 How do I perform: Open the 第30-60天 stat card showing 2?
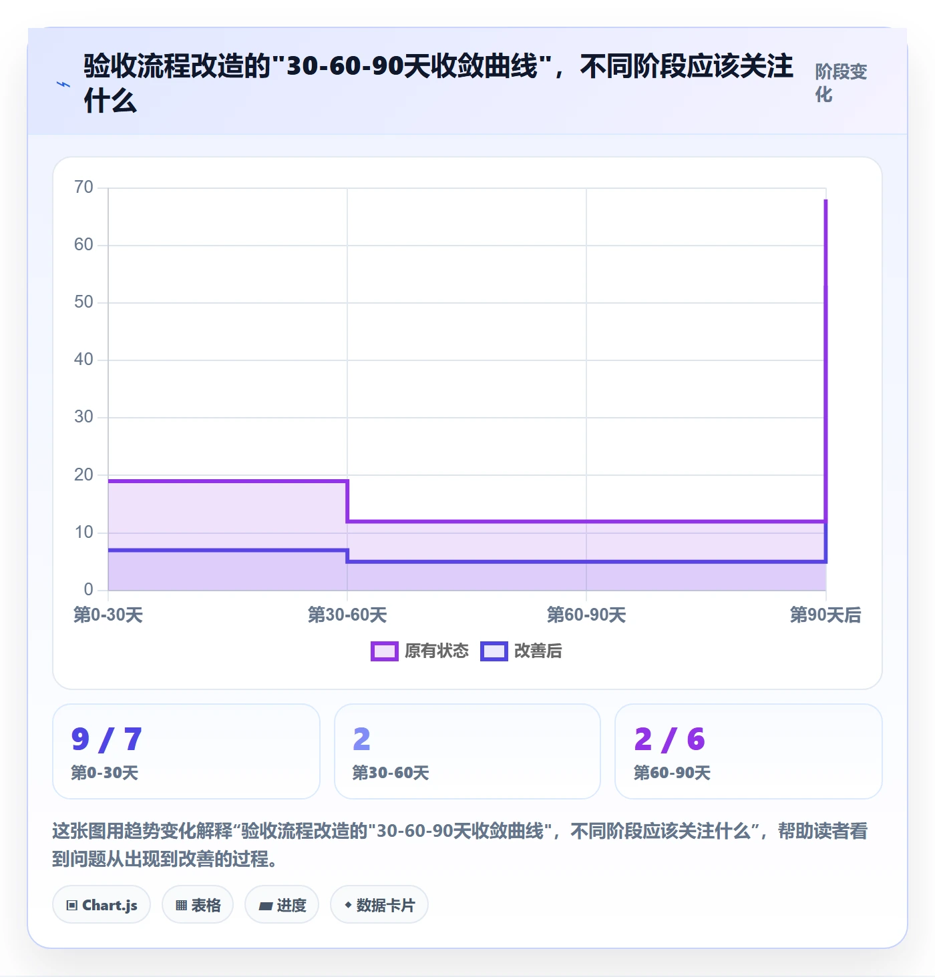pos(467,751)
